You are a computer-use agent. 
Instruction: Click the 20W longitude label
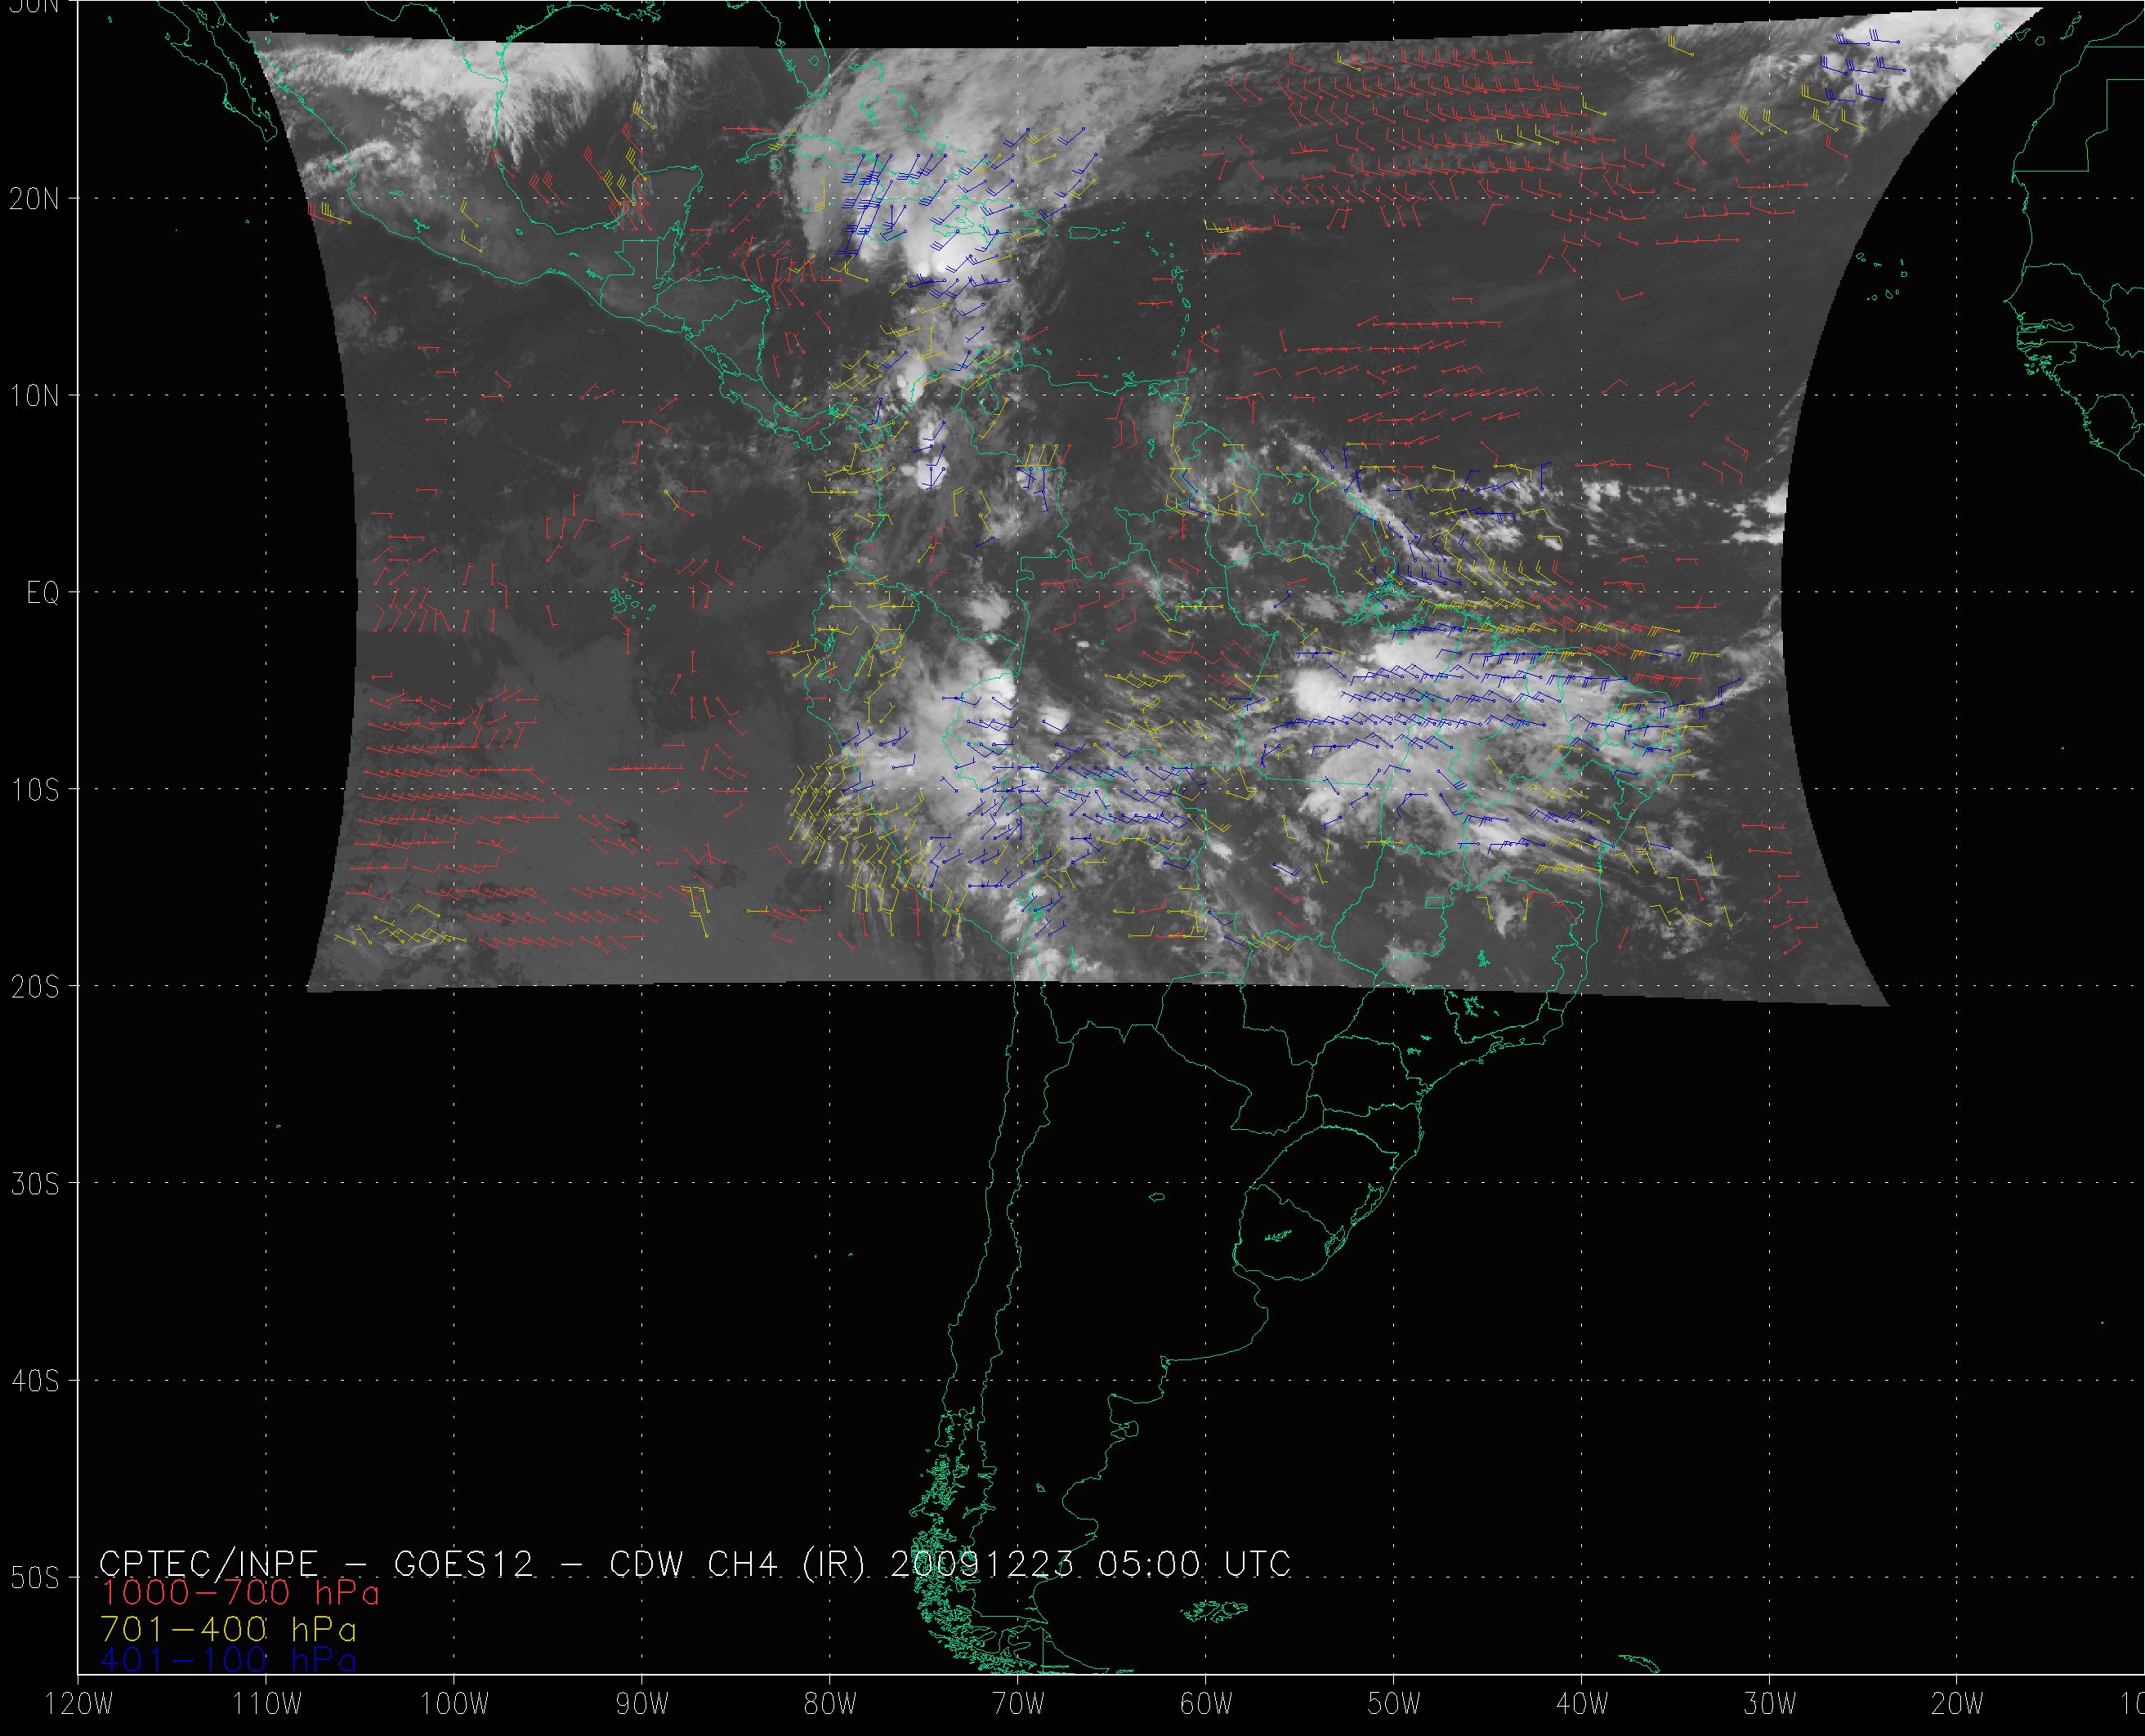tap(1957, 1704)
